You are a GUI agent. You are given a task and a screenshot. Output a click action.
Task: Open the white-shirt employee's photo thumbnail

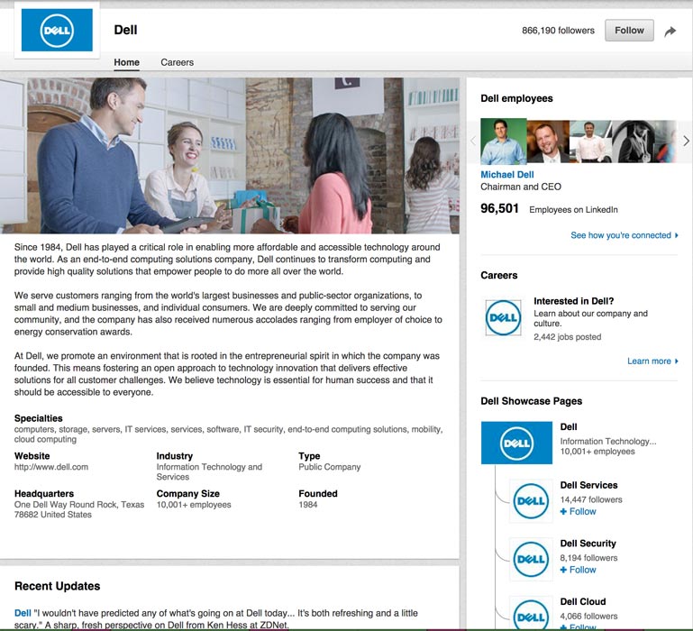pyautogui.click(x=591, y=141)
